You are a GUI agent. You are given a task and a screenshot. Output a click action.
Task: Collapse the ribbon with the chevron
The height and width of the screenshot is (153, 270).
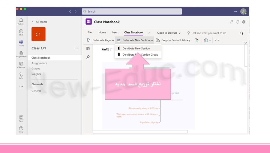[245, 43]
